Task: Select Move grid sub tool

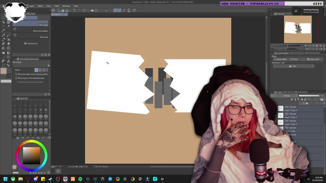Action: pos(30,36)
